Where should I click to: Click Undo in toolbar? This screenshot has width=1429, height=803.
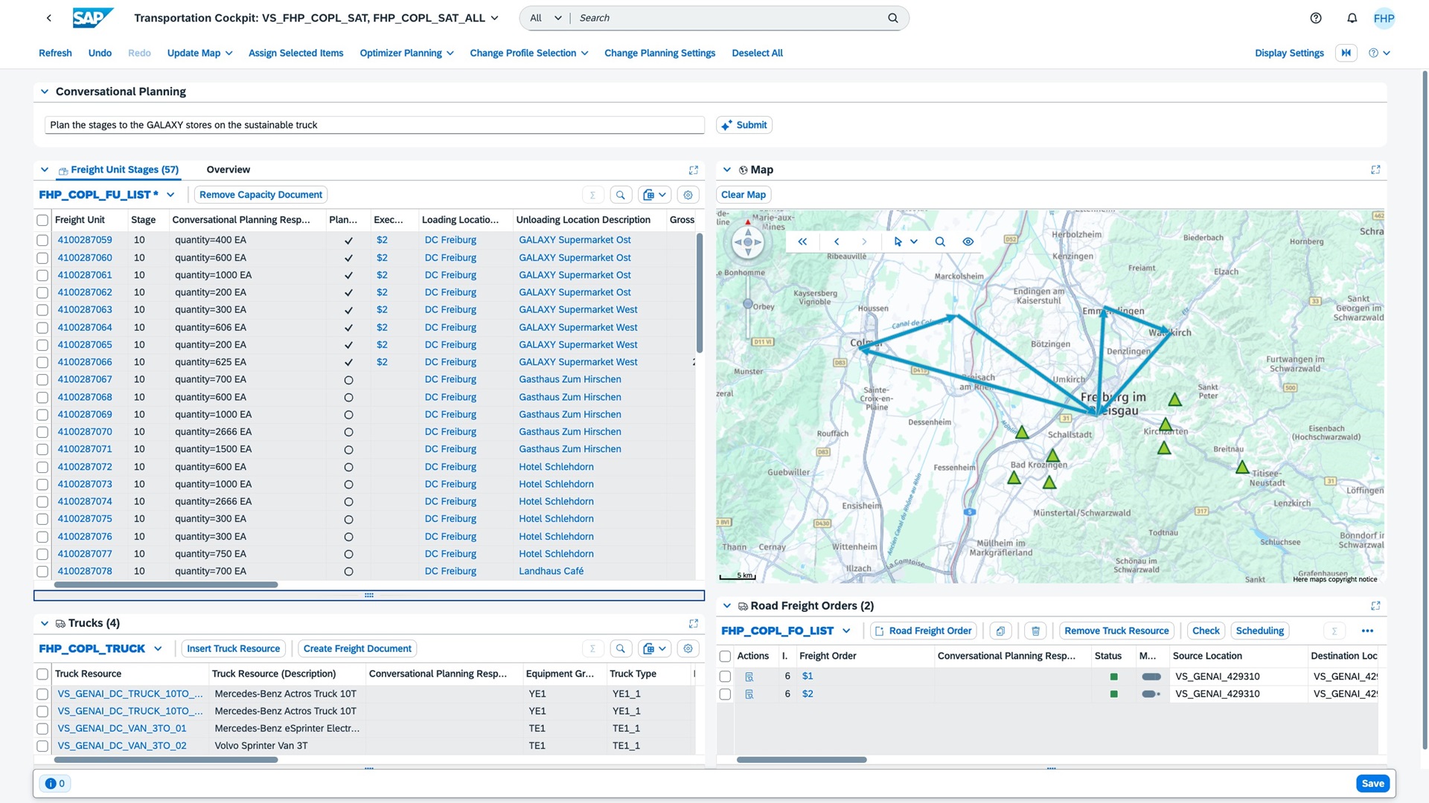pyautogui.click(x=100, y=53)
